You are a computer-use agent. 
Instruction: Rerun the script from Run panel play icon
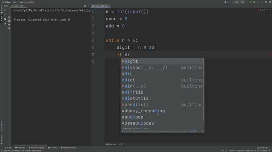tap(5, 10)
